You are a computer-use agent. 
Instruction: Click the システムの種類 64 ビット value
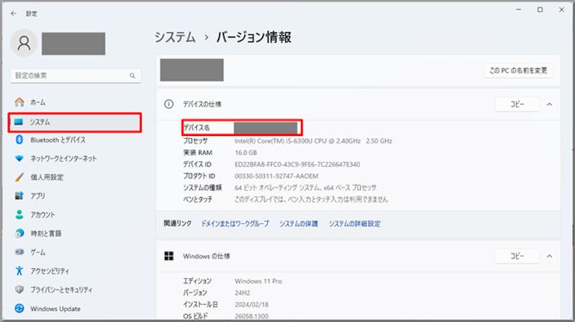(x=305, y=188)
